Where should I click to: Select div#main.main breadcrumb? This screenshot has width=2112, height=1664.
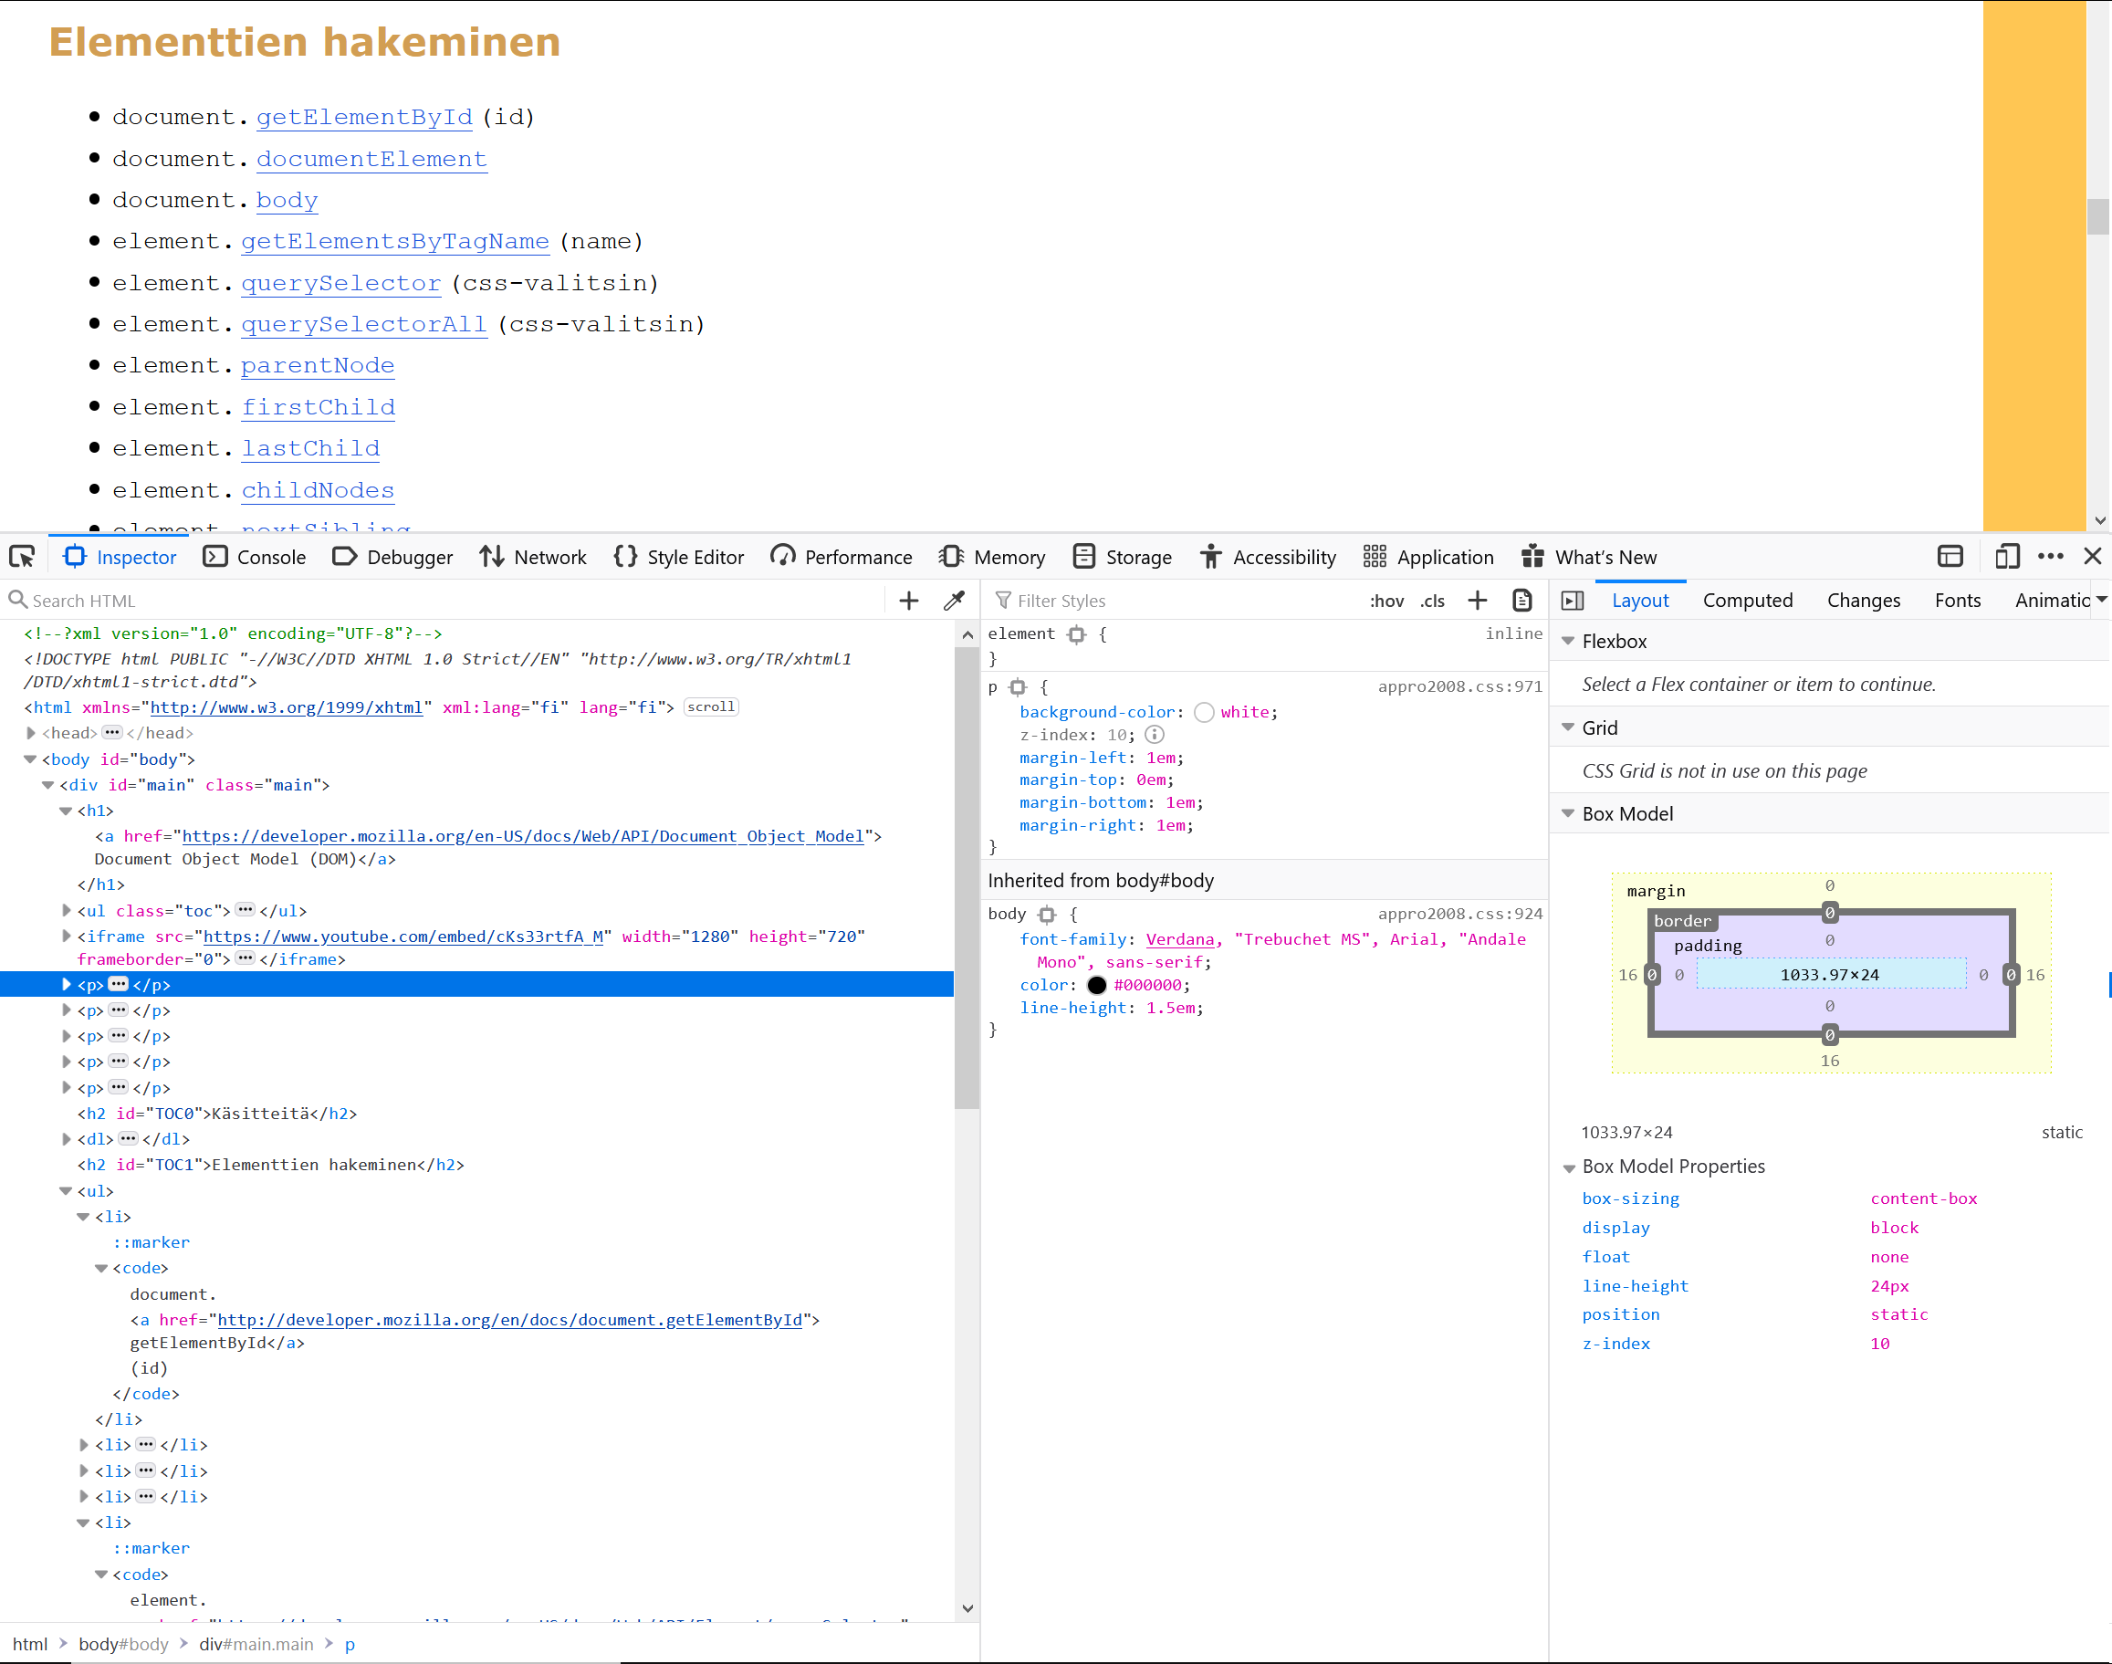coord(256,1645)
